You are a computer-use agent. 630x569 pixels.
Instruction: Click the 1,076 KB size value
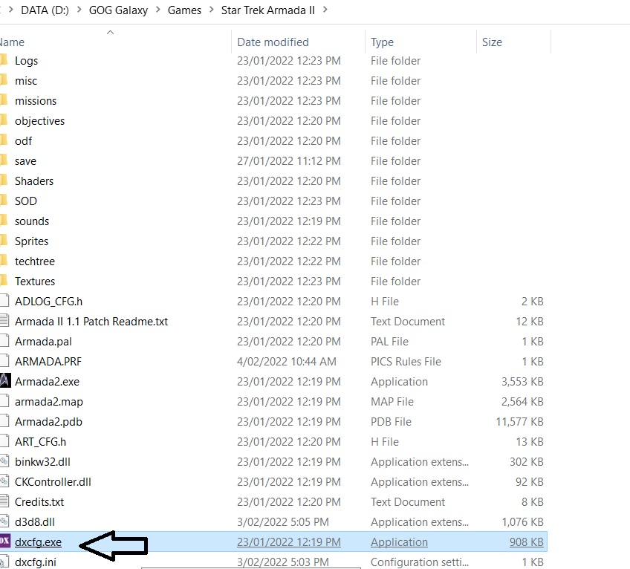tap(522, 522)
